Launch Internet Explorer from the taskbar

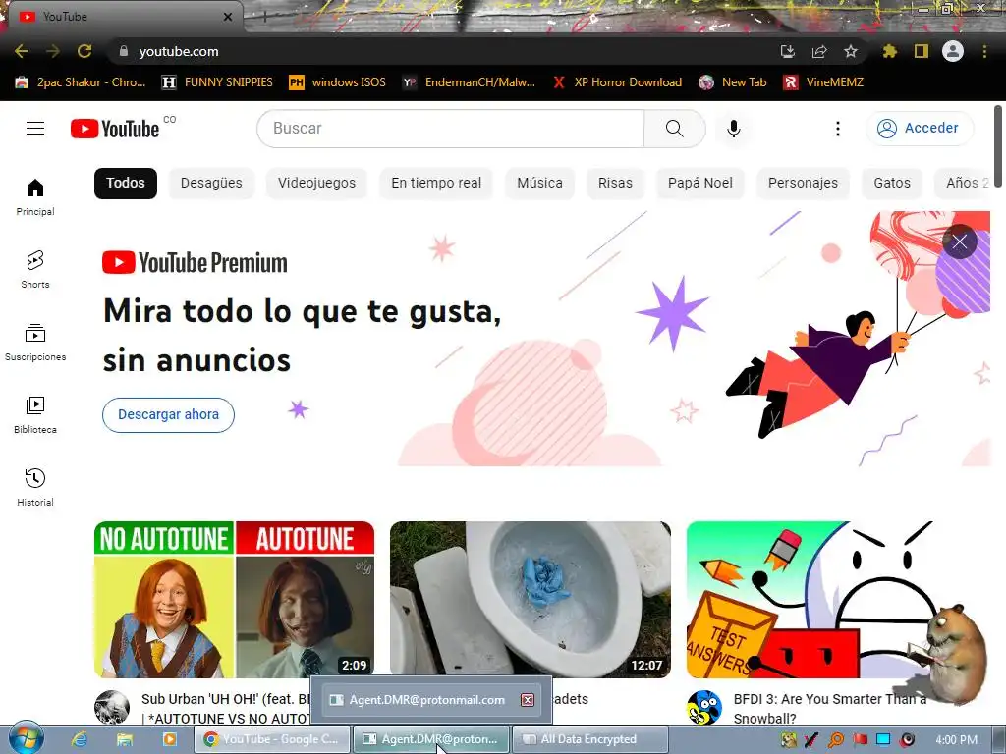pyautogui.click(x=79, y=739)
